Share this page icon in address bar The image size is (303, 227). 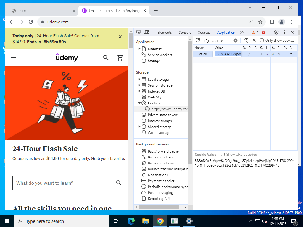[x=251, y=22]
